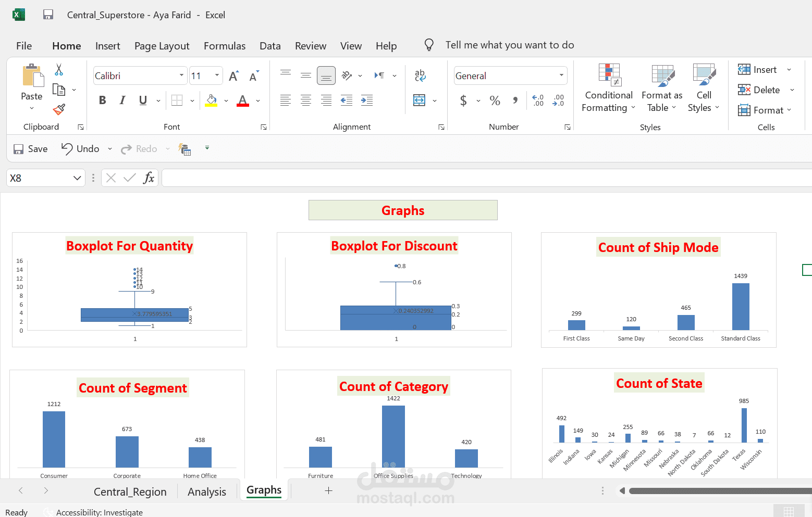This screenshot has width=812, height=517.
Task: Click the Format Painter brush icon
Action: click(x=59, y=109)
